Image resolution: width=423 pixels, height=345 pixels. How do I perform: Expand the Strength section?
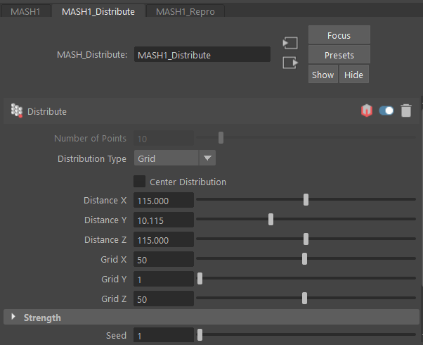coord(42,318)
